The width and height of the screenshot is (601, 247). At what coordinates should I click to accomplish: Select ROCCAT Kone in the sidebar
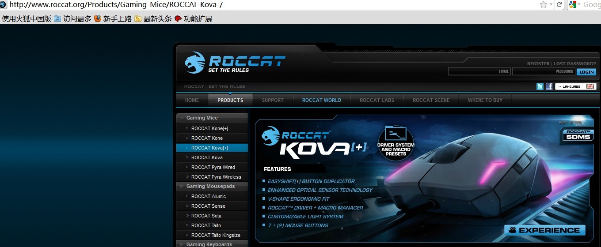212,138
